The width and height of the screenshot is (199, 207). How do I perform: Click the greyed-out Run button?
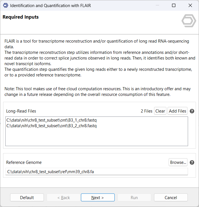tap(134, 197)
